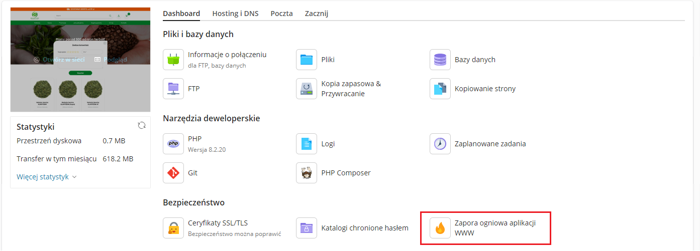700x251 pixels.
Task: Open the Git icon
Action: [173, 173]
